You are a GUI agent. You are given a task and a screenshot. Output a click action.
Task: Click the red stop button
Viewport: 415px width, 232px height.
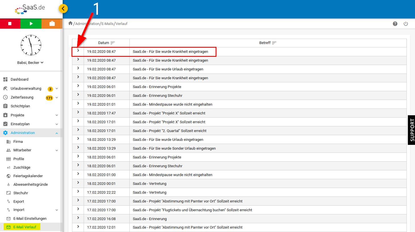tap(10, 24)
